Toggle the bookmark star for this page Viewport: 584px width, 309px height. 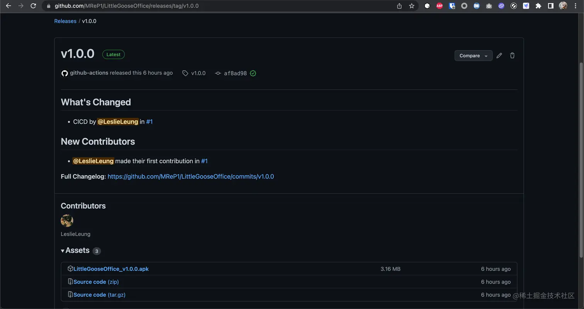[x=411, y=6]
